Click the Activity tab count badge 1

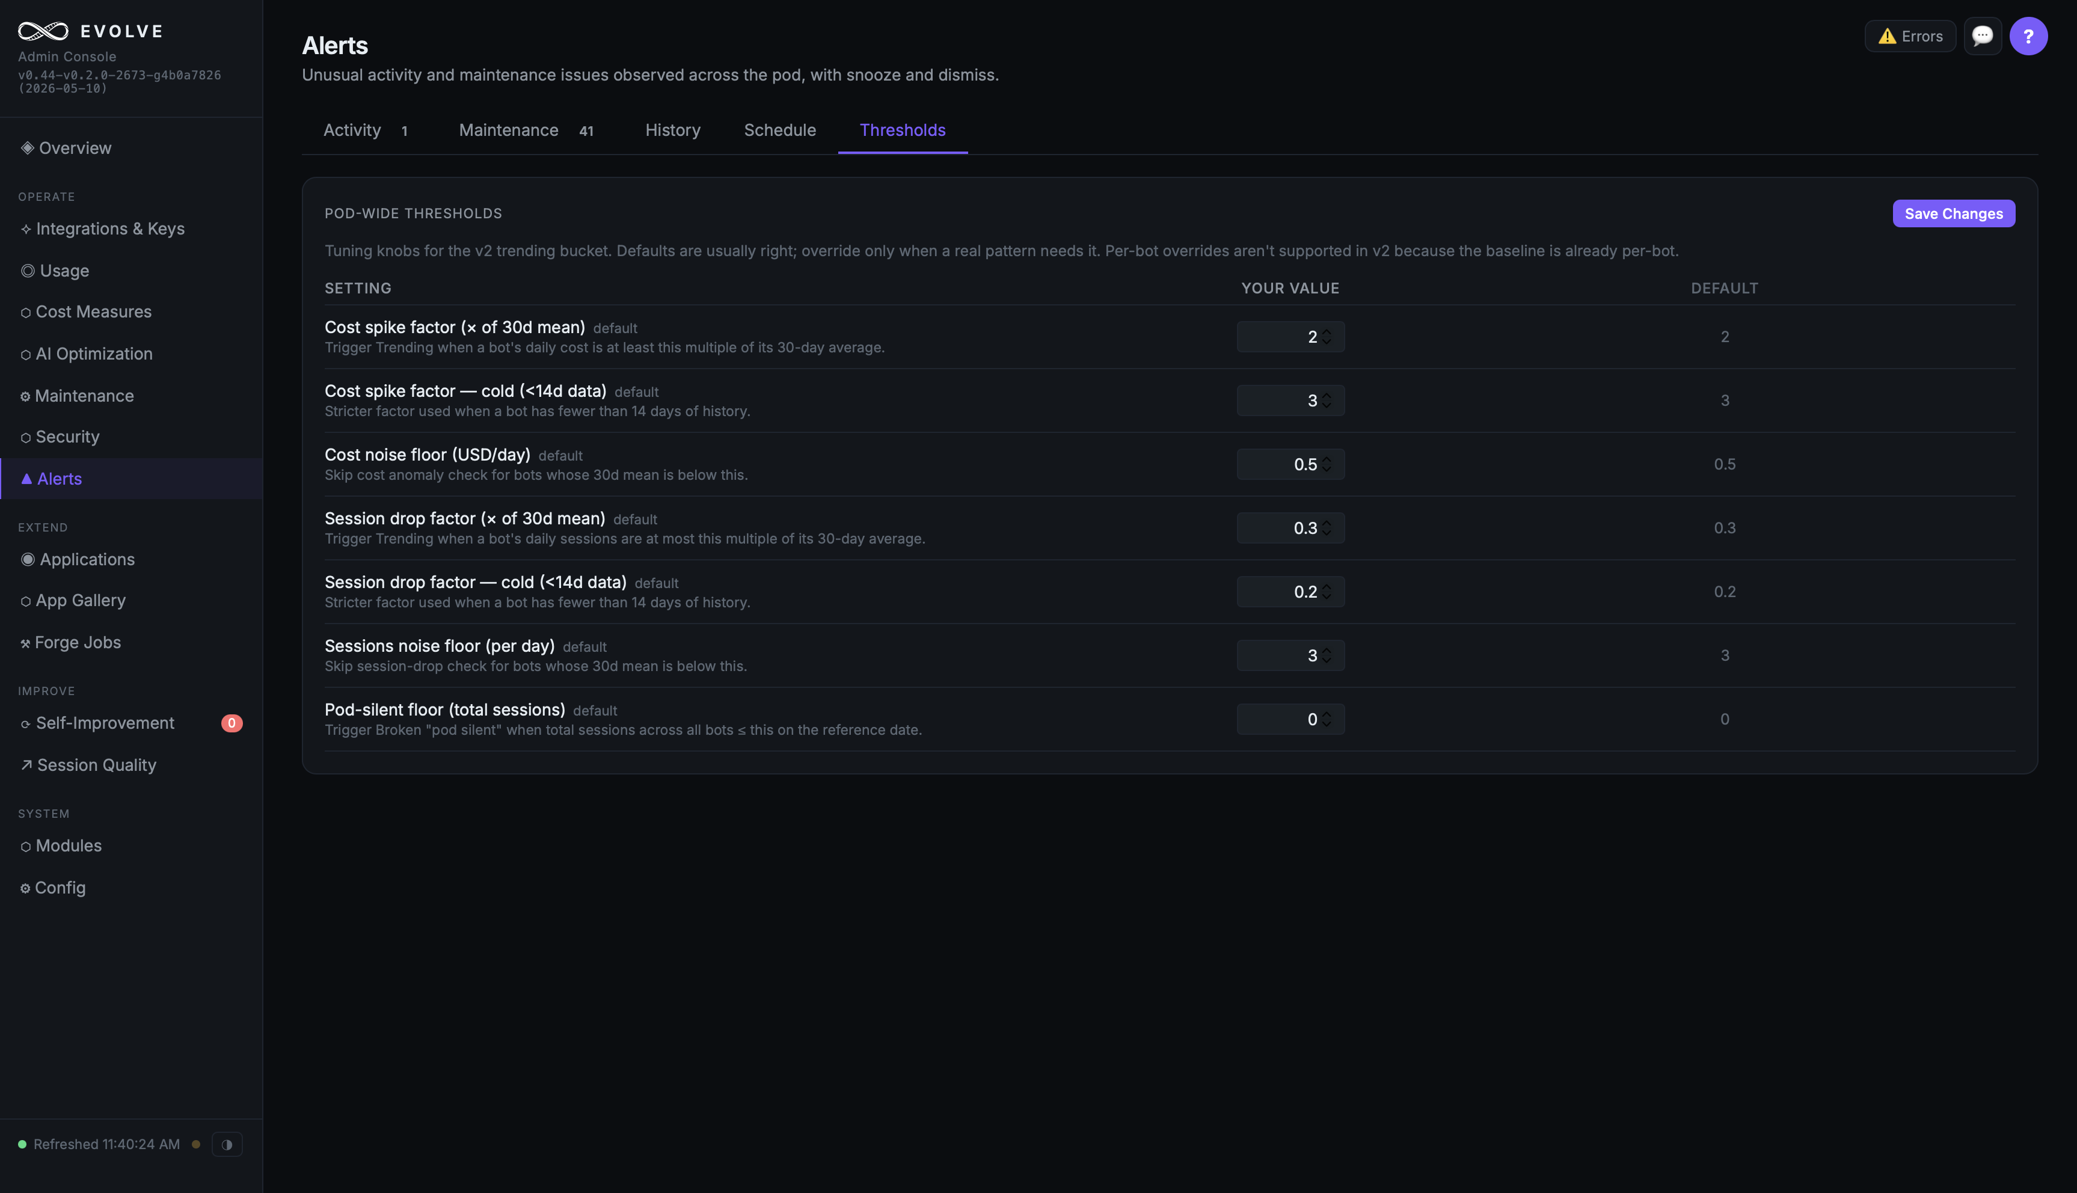405,131
